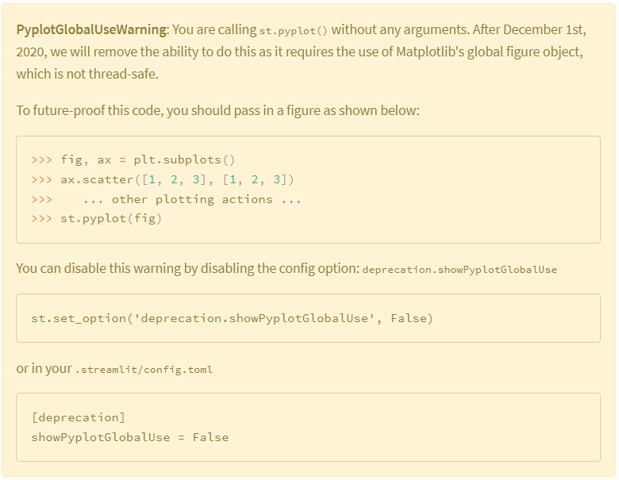
Task: Click the ax.scatter code line
Action: click(x=163, y=179)
